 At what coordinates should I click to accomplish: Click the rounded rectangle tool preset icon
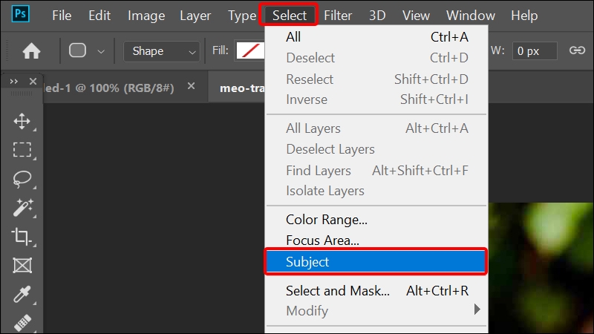(x=77, y=50)
